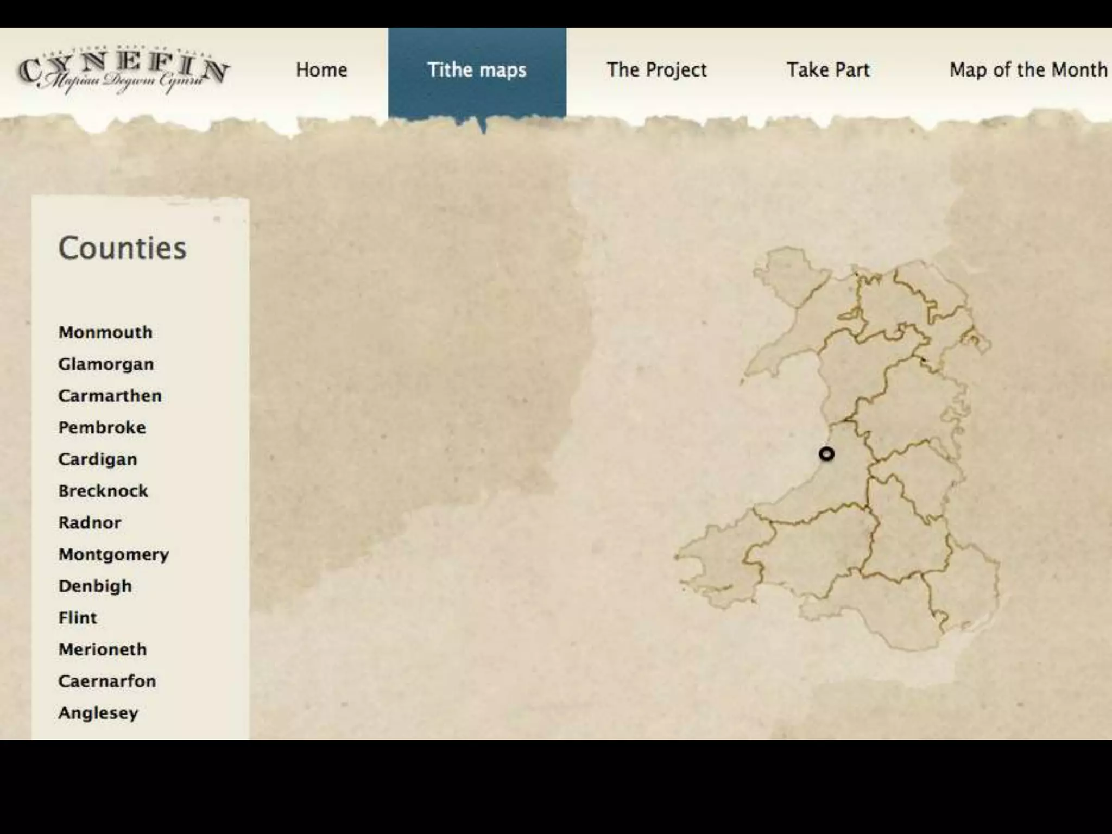Go to The Project page

click(656, 70)
